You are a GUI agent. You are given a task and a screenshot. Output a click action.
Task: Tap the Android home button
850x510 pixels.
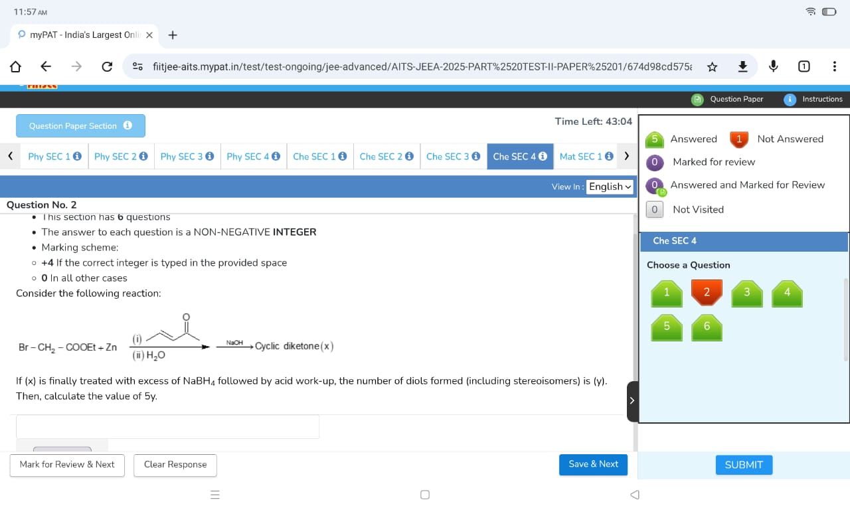coord(425,495)
